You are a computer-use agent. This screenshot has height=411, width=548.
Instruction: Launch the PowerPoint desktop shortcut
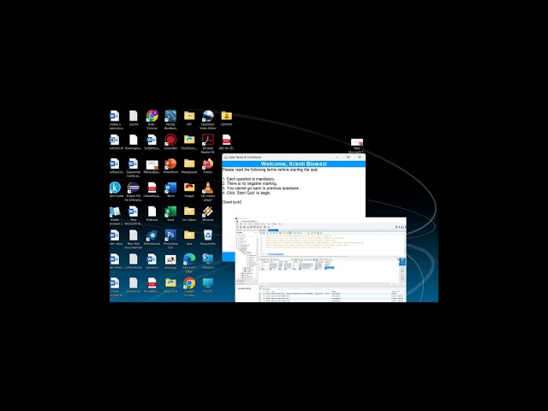(x=170, y=166)
